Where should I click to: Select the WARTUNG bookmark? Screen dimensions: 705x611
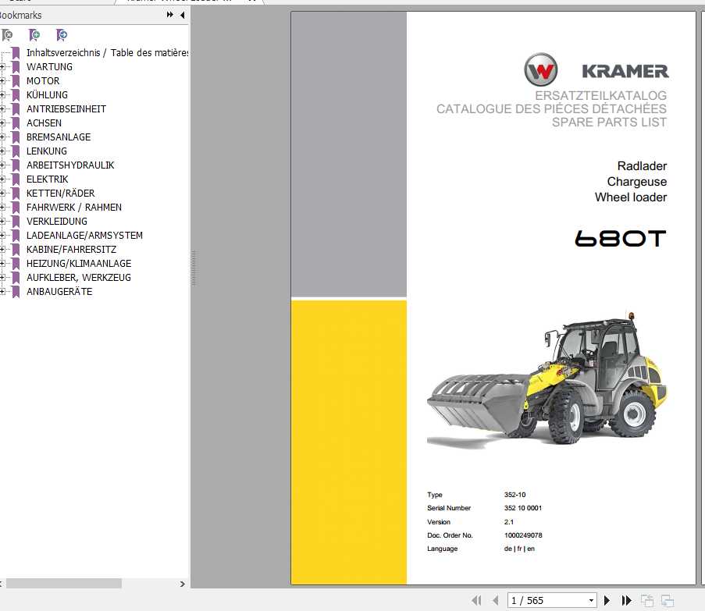pos(49,66)
